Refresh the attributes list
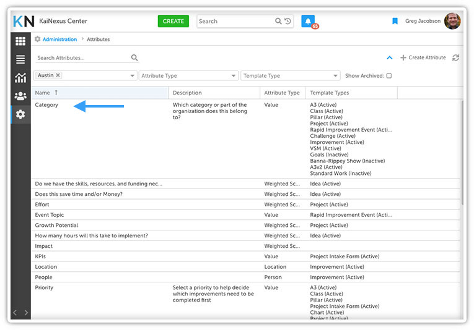Screen dimensions: 474x330 coord(455,57)
